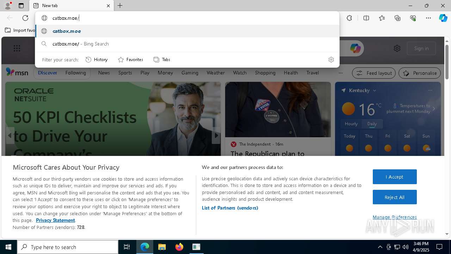
Task: Open address bar search settings gear
Action: pos(331,60)
